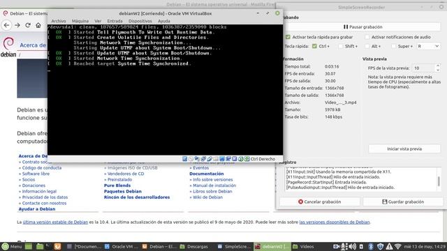Viewport: 447px width, 251px height.
Task: Open the 'Código de conducta' link
Action: click(42, 168)
